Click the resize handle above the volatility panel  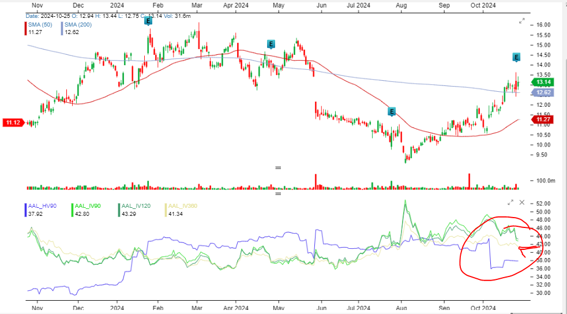[x=278, y=194]
